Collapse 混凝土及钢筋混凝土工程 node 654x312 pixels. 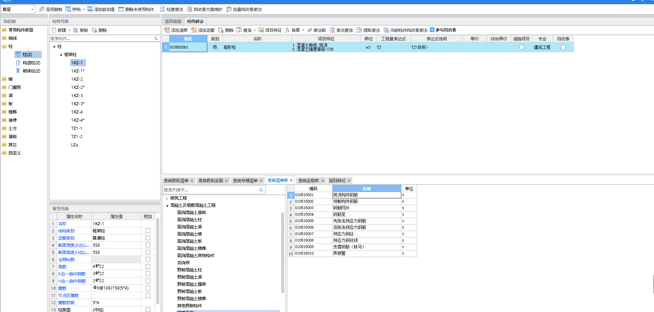tap(167, 206)
